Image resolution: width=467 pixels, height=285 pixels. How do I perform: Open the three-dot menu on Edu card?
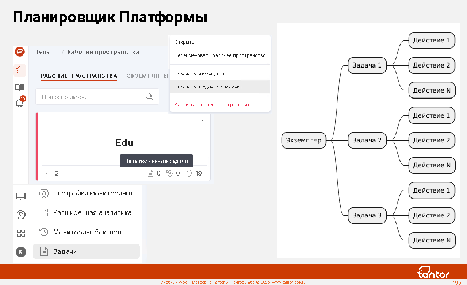click(202, 120)
